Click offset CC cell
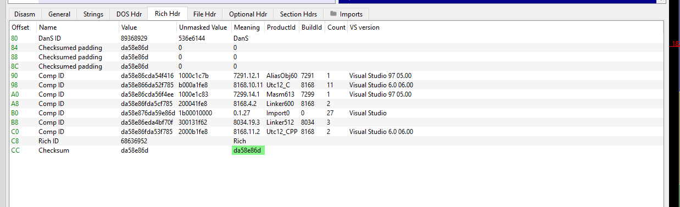This screenshot has width=680, height=207. (x=15, y=150)
